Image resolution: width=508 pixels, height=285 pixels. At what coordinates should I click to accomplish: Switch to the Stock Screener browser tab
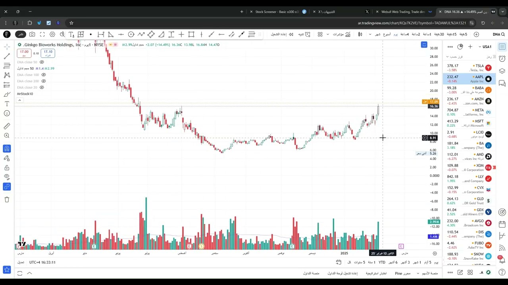point(277,12)
